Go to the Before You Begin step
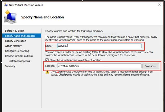 tap(15, 31)
